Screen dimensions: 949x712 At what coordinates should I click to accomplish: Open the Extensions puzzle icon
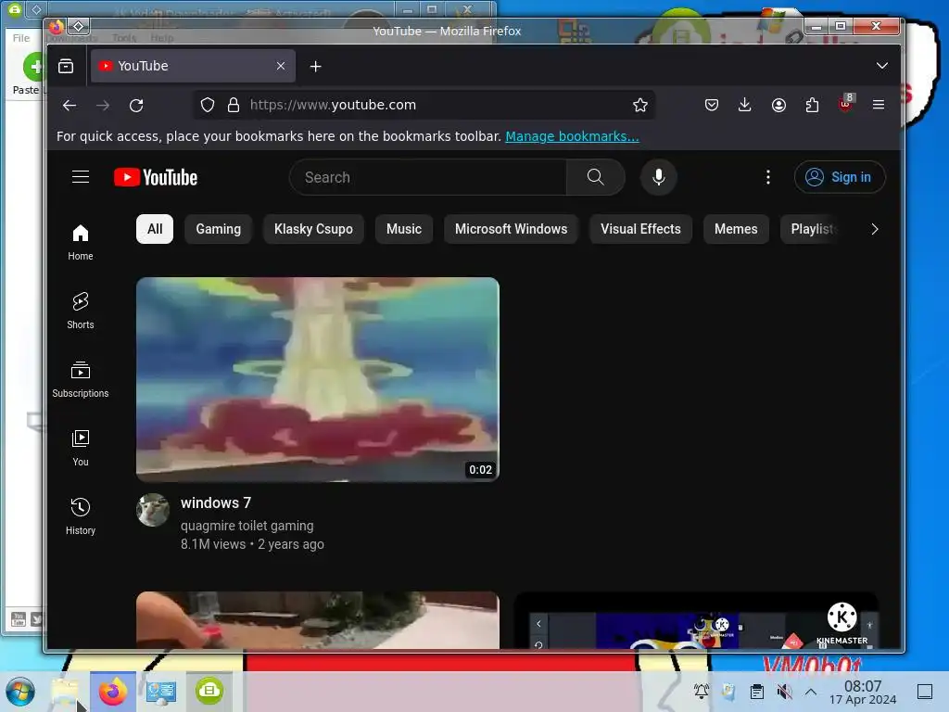pos(812,106)
